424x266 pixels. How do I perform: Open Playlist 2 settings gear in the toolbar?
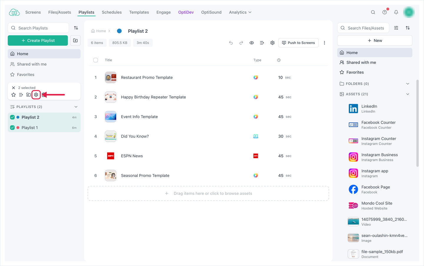(x=272, y=43)
